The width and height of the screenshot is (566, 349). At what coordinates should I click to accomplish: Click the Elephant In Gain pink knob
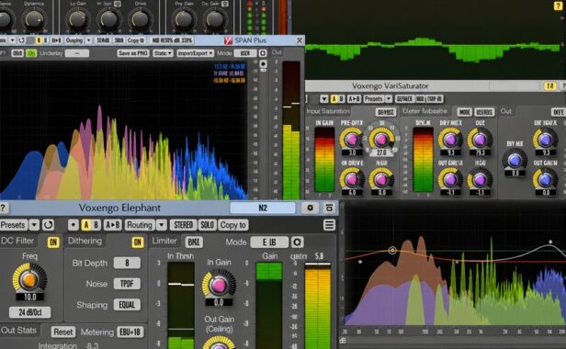click(x=219, y=285)
